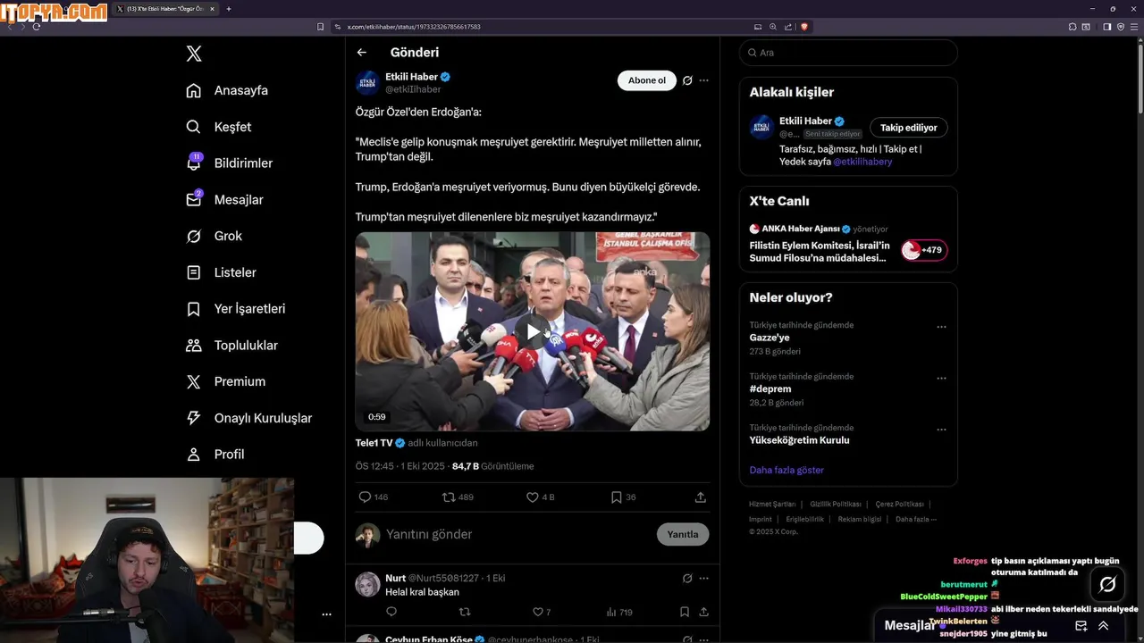Open Hizmet Şartları footer link
The image size is (1144, 643).
772,505
